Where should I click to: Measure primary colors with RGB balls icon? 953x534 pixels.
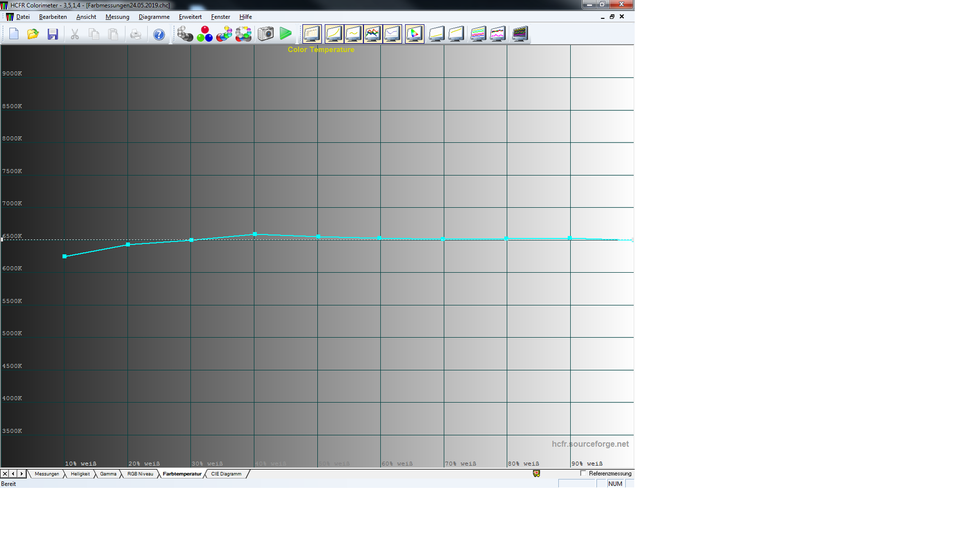[x=204, y=34]
